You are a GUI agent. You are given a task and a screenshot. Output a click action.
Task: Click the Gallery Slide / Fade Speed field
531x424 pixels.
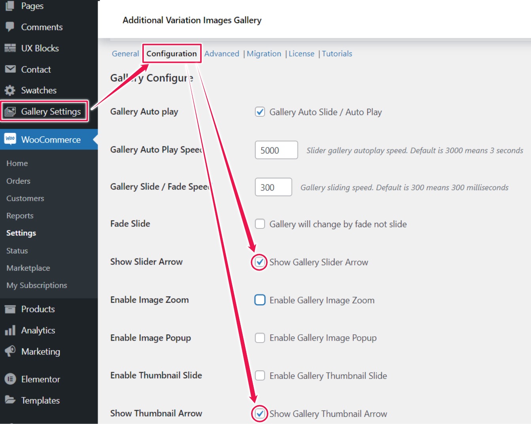(x=274, y=187)
